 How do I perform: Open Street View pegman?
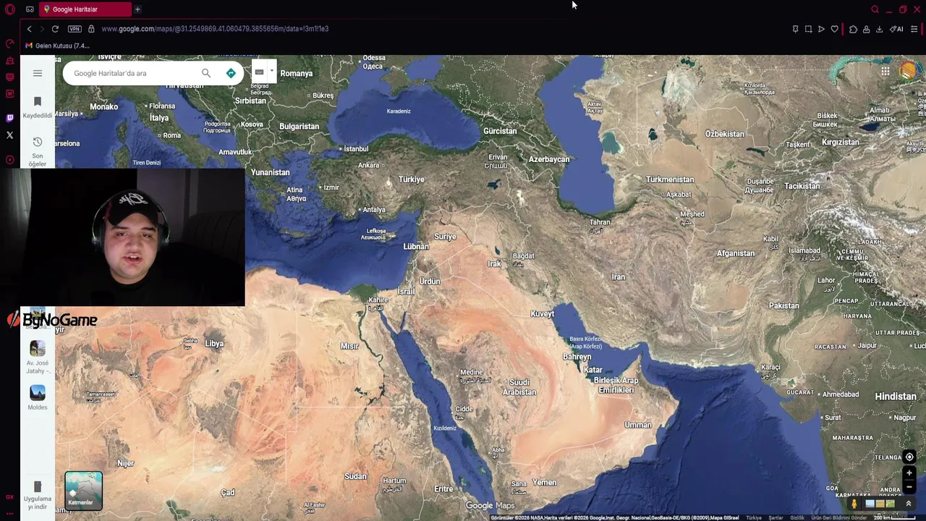[854, 504]
